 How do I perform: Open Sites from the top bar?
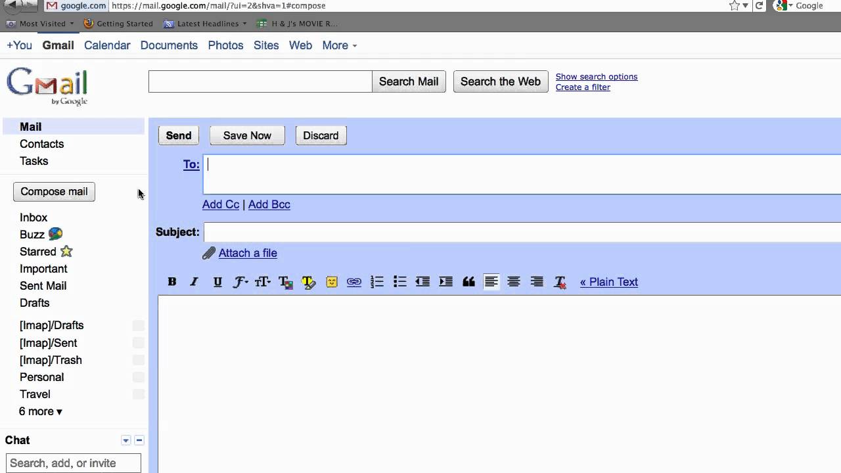[266, 45]
